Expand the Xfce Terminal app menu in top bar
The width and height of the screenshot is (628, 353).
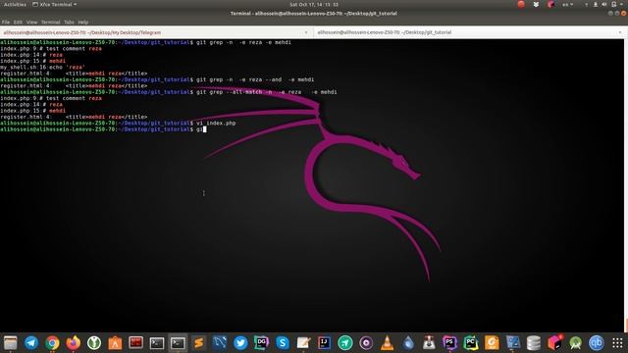pyautogui.click(x=55, y=4)
